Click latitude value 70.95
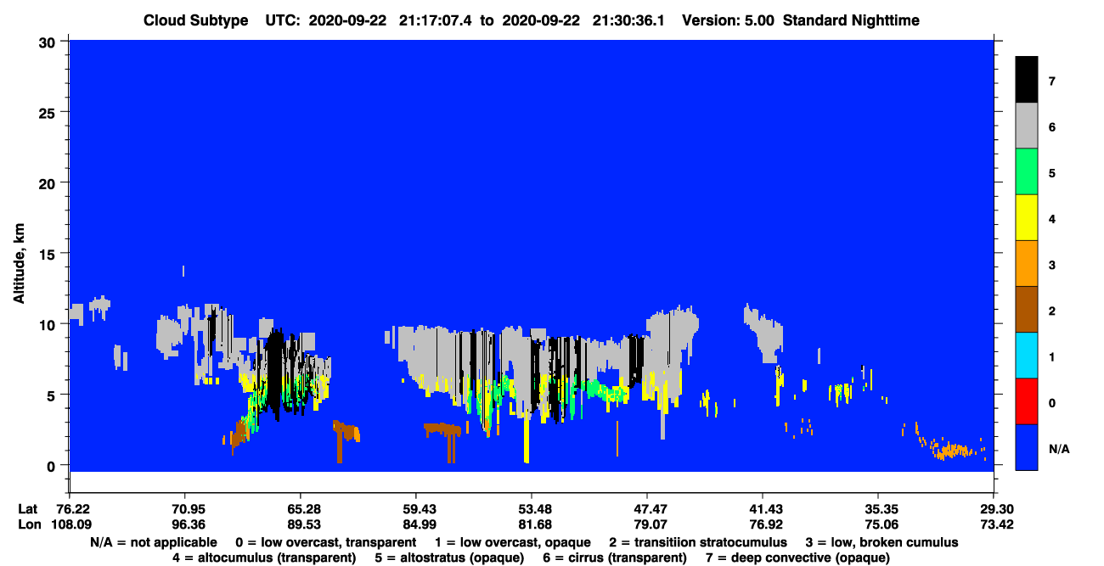The image size is (1104, 566). point(184,509)
